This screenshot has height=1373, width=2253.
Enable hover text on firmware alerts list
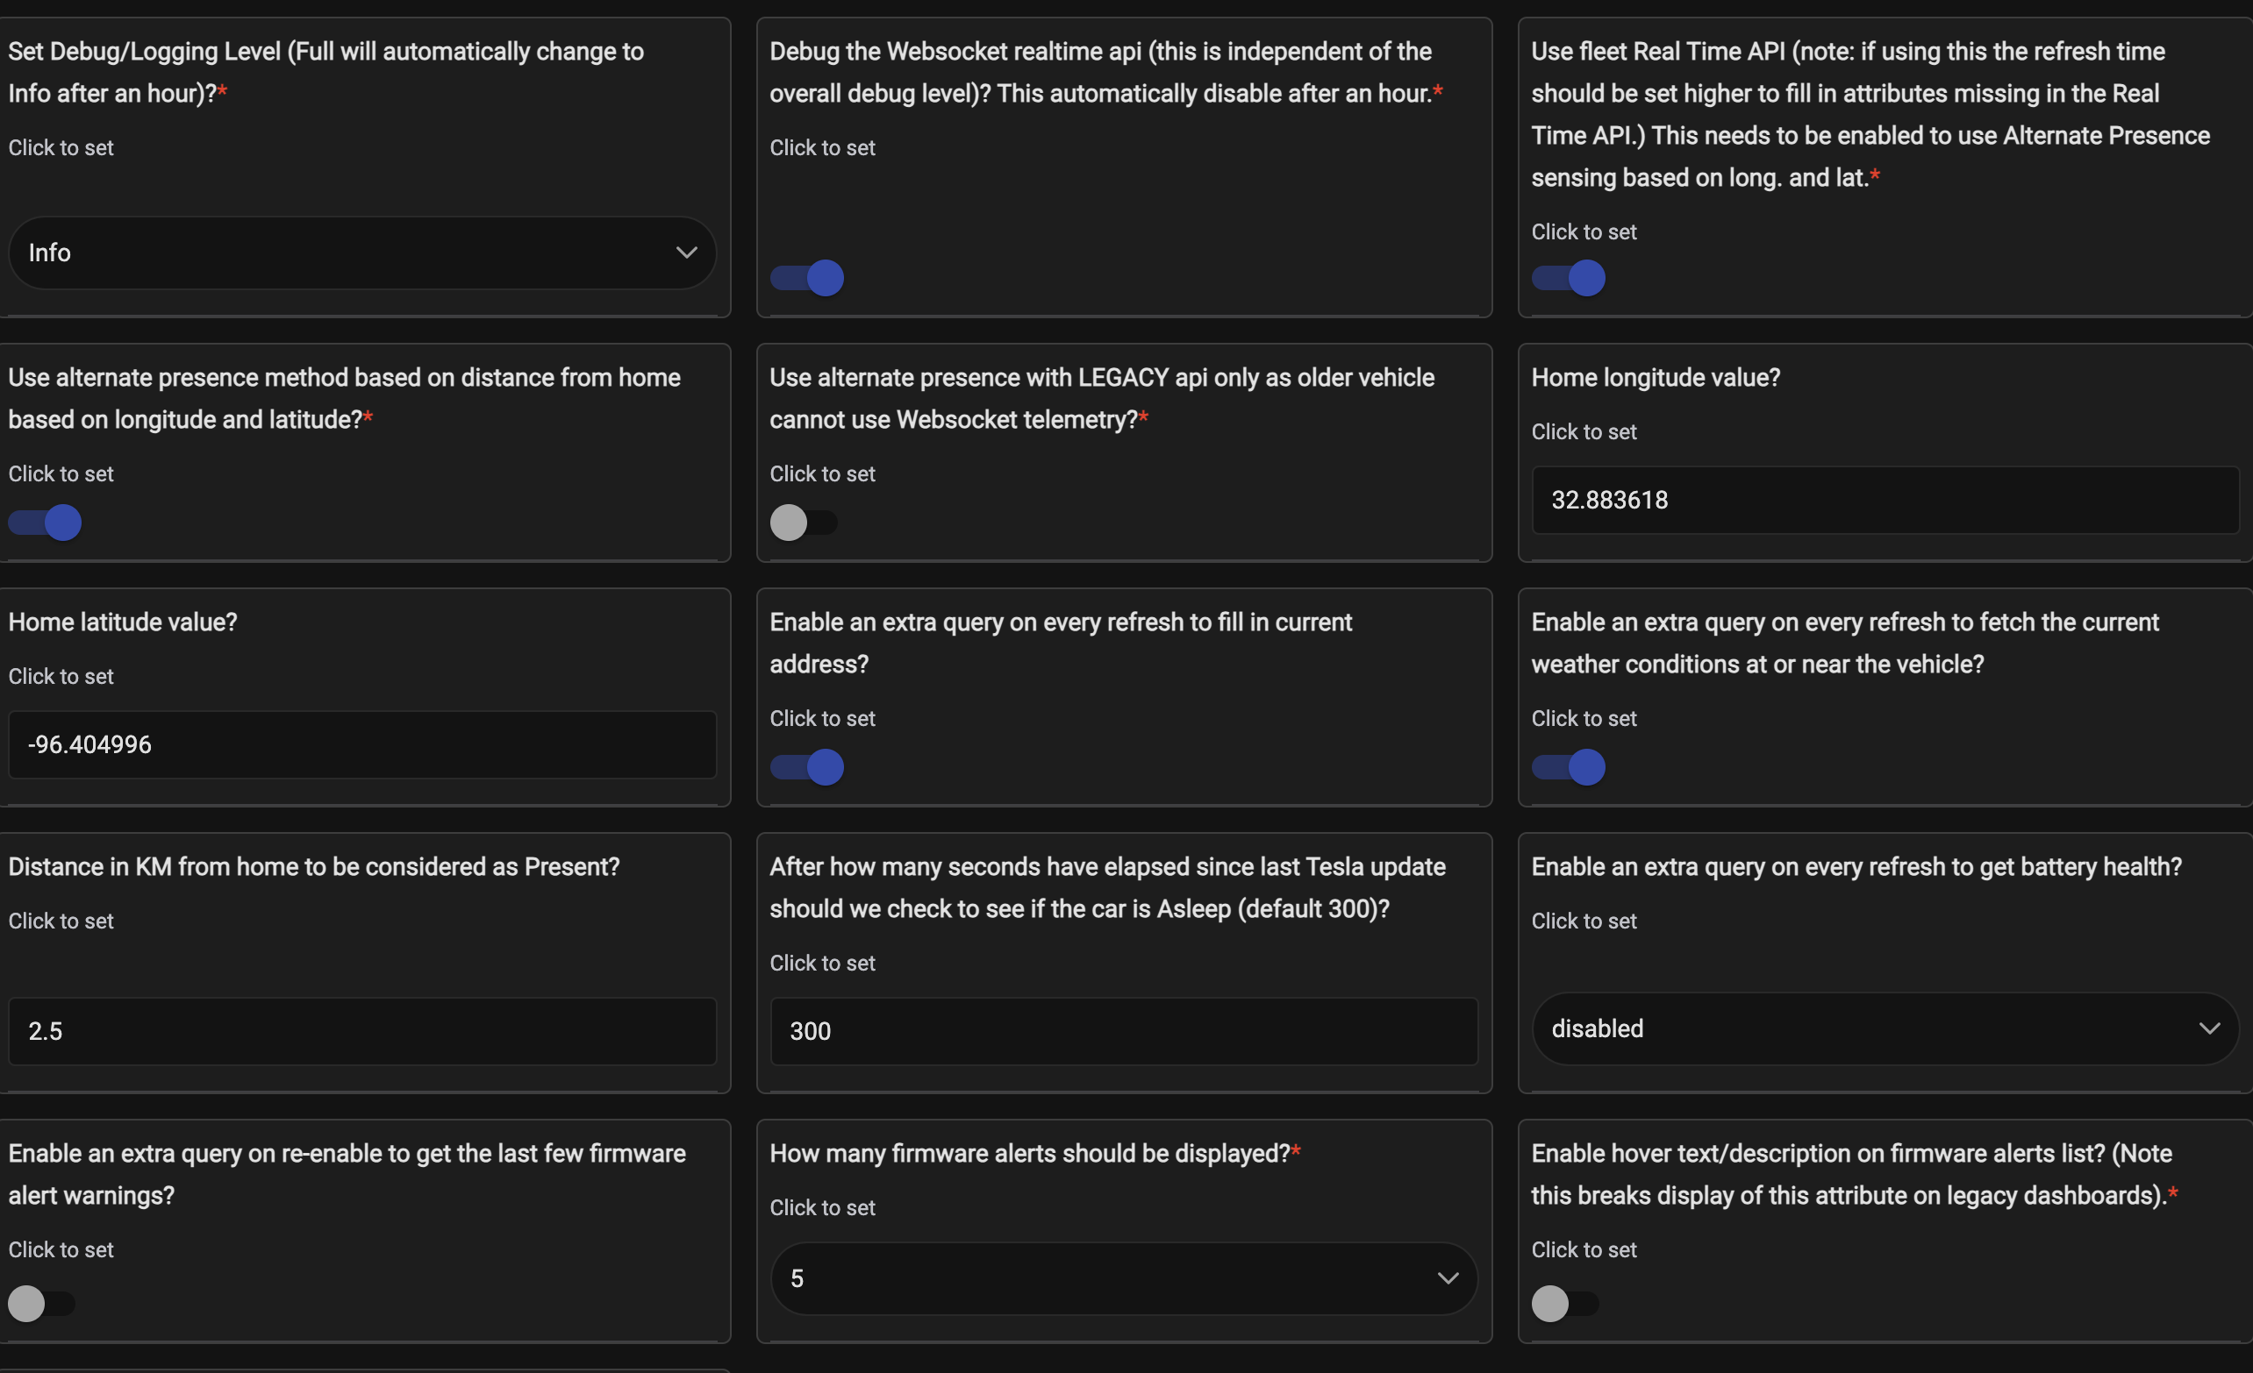1564,1304
